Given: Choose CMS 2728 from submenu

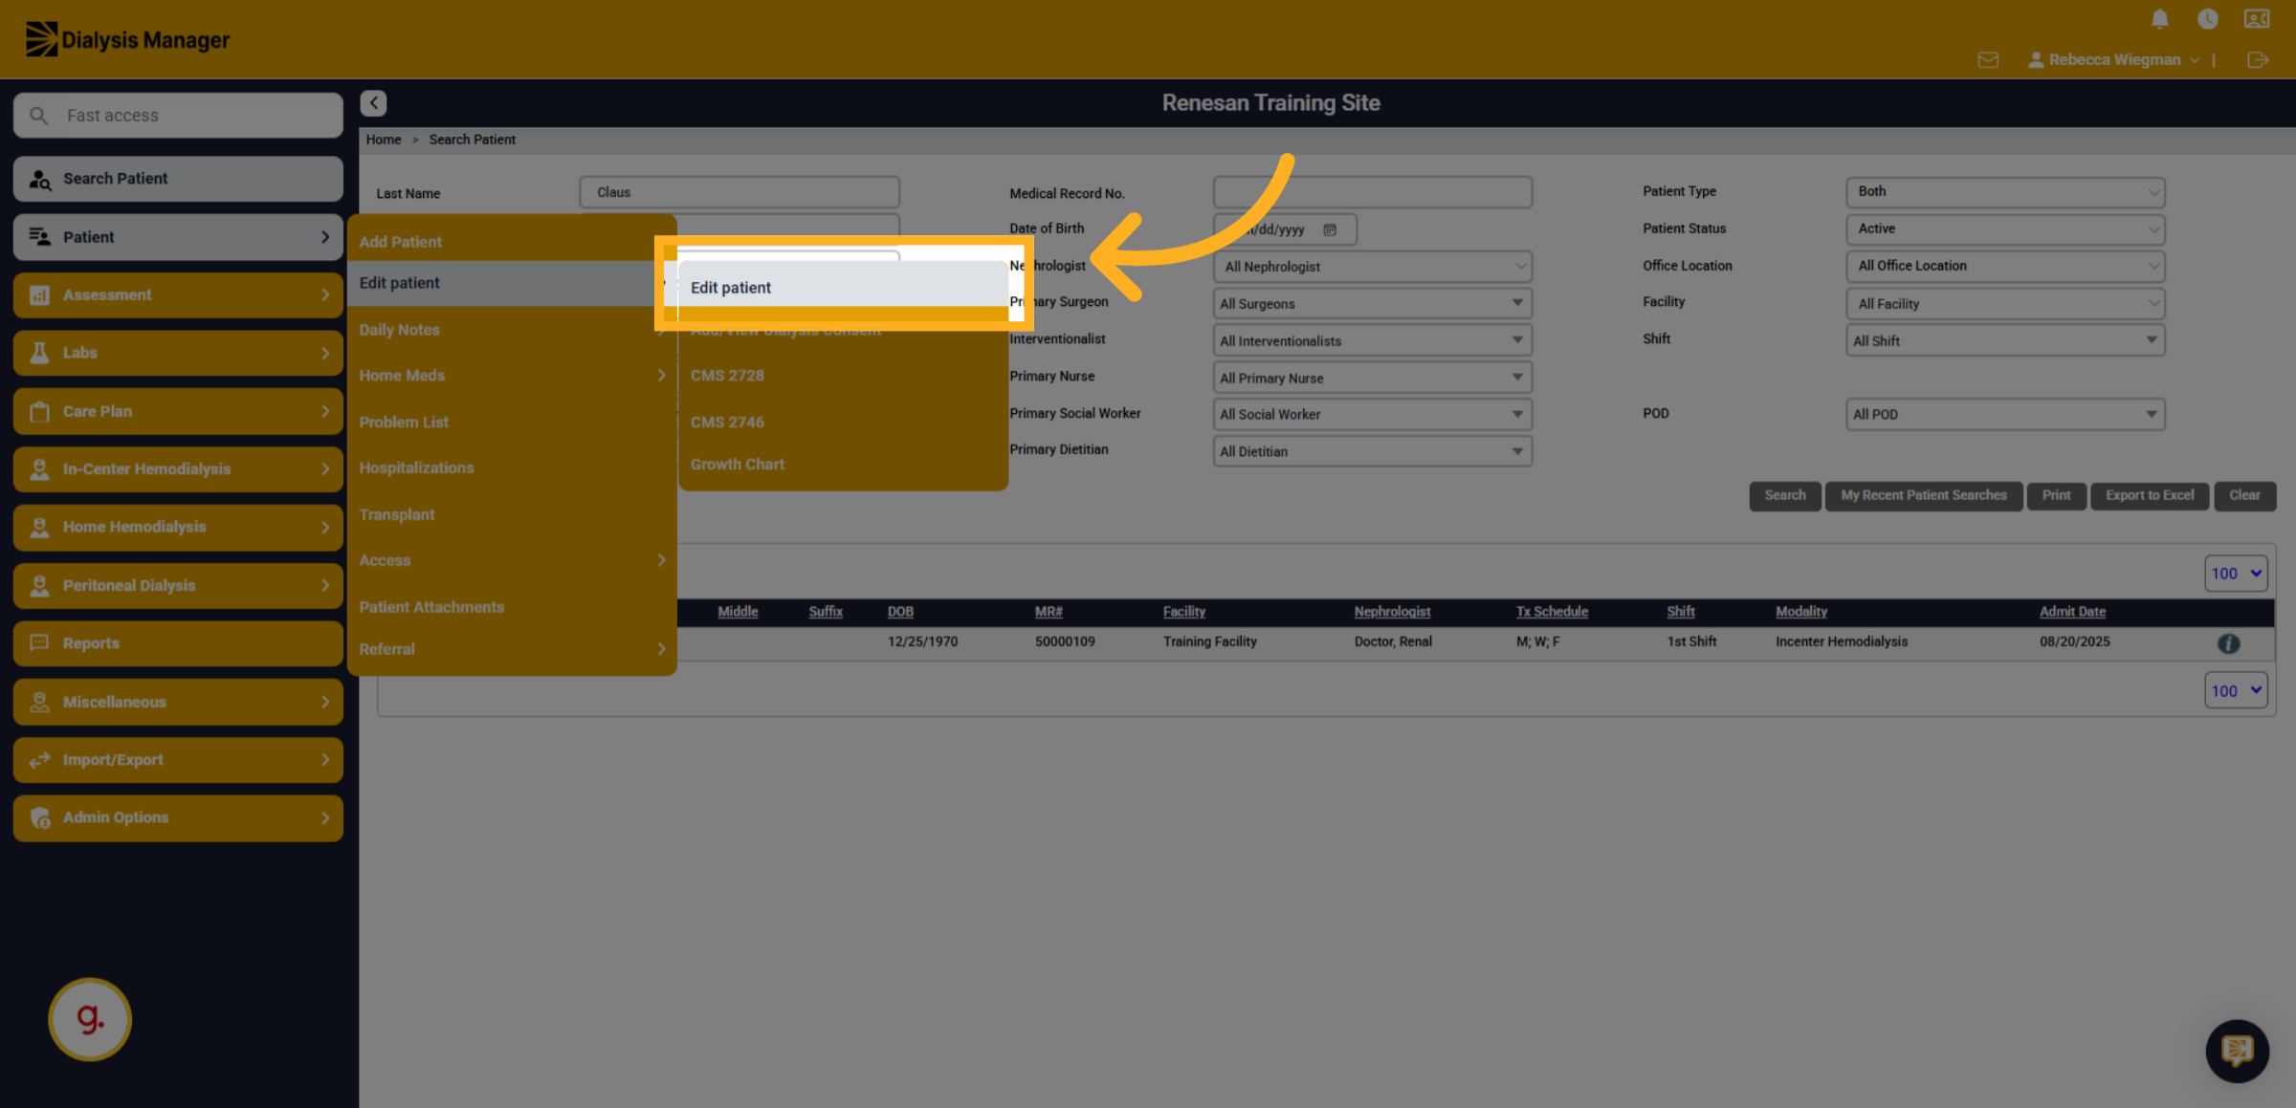Looking at the screenshot, I should 843,376.
